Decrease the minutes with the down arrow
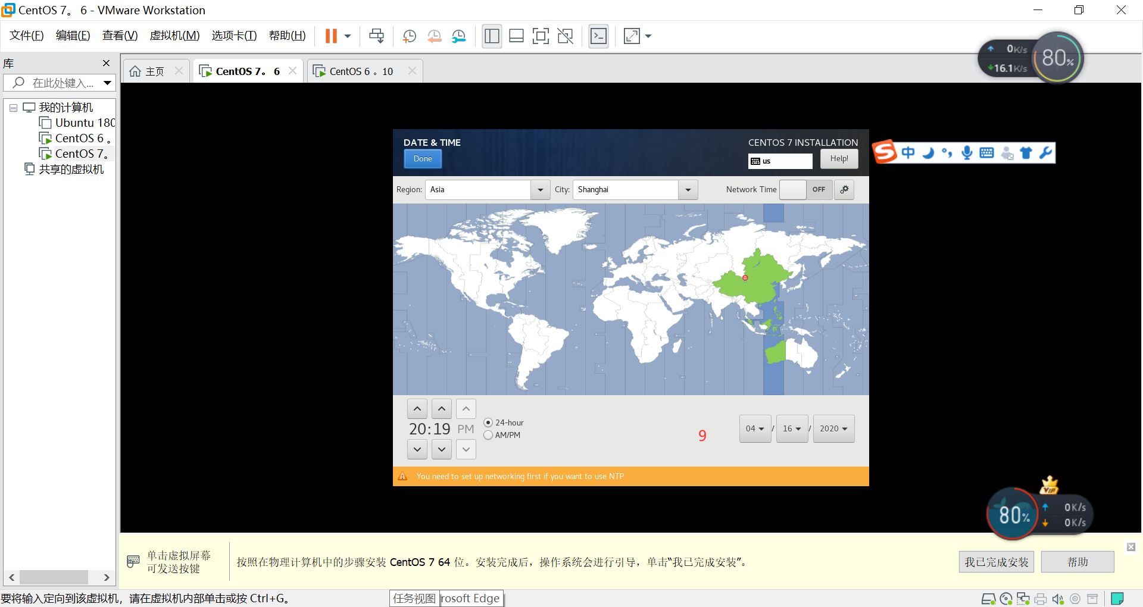This screenshot has height=607, width=1143. (x=442, y=449)
